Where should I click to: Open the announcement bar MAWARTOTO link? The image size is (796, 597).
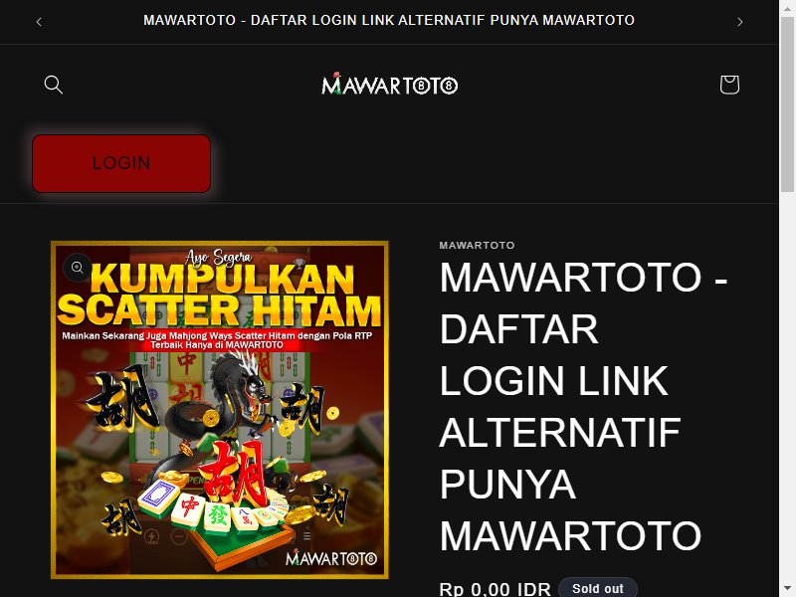[x=389, y=20]
